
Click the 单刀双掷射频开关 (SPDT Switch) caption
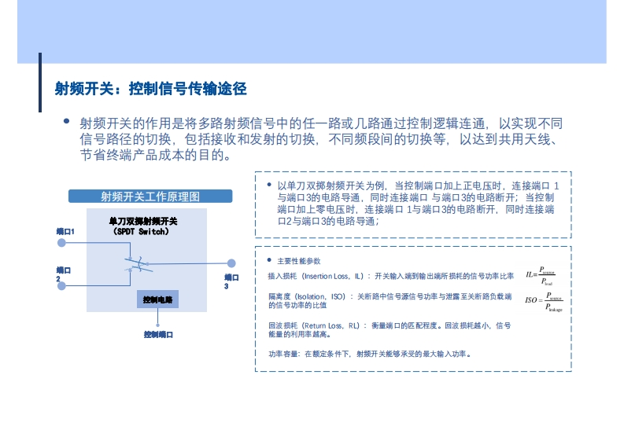coord(142,227)
